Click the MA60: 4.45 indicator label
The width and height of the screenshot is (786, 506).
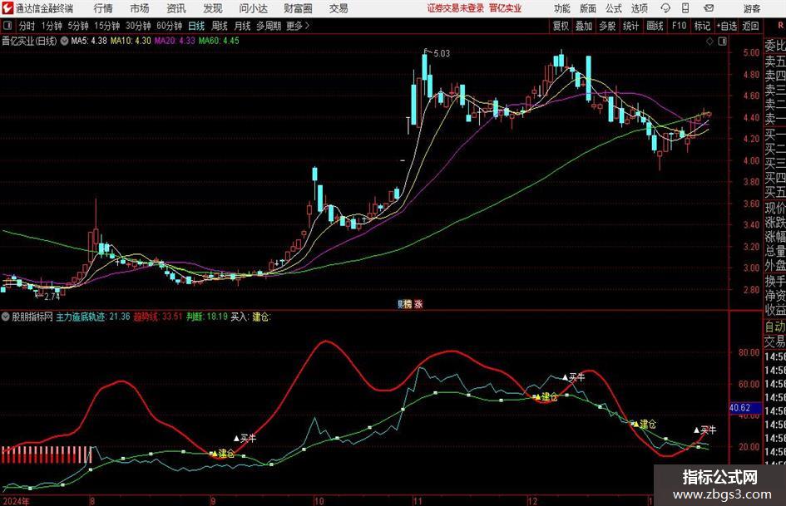pos(219,41)
